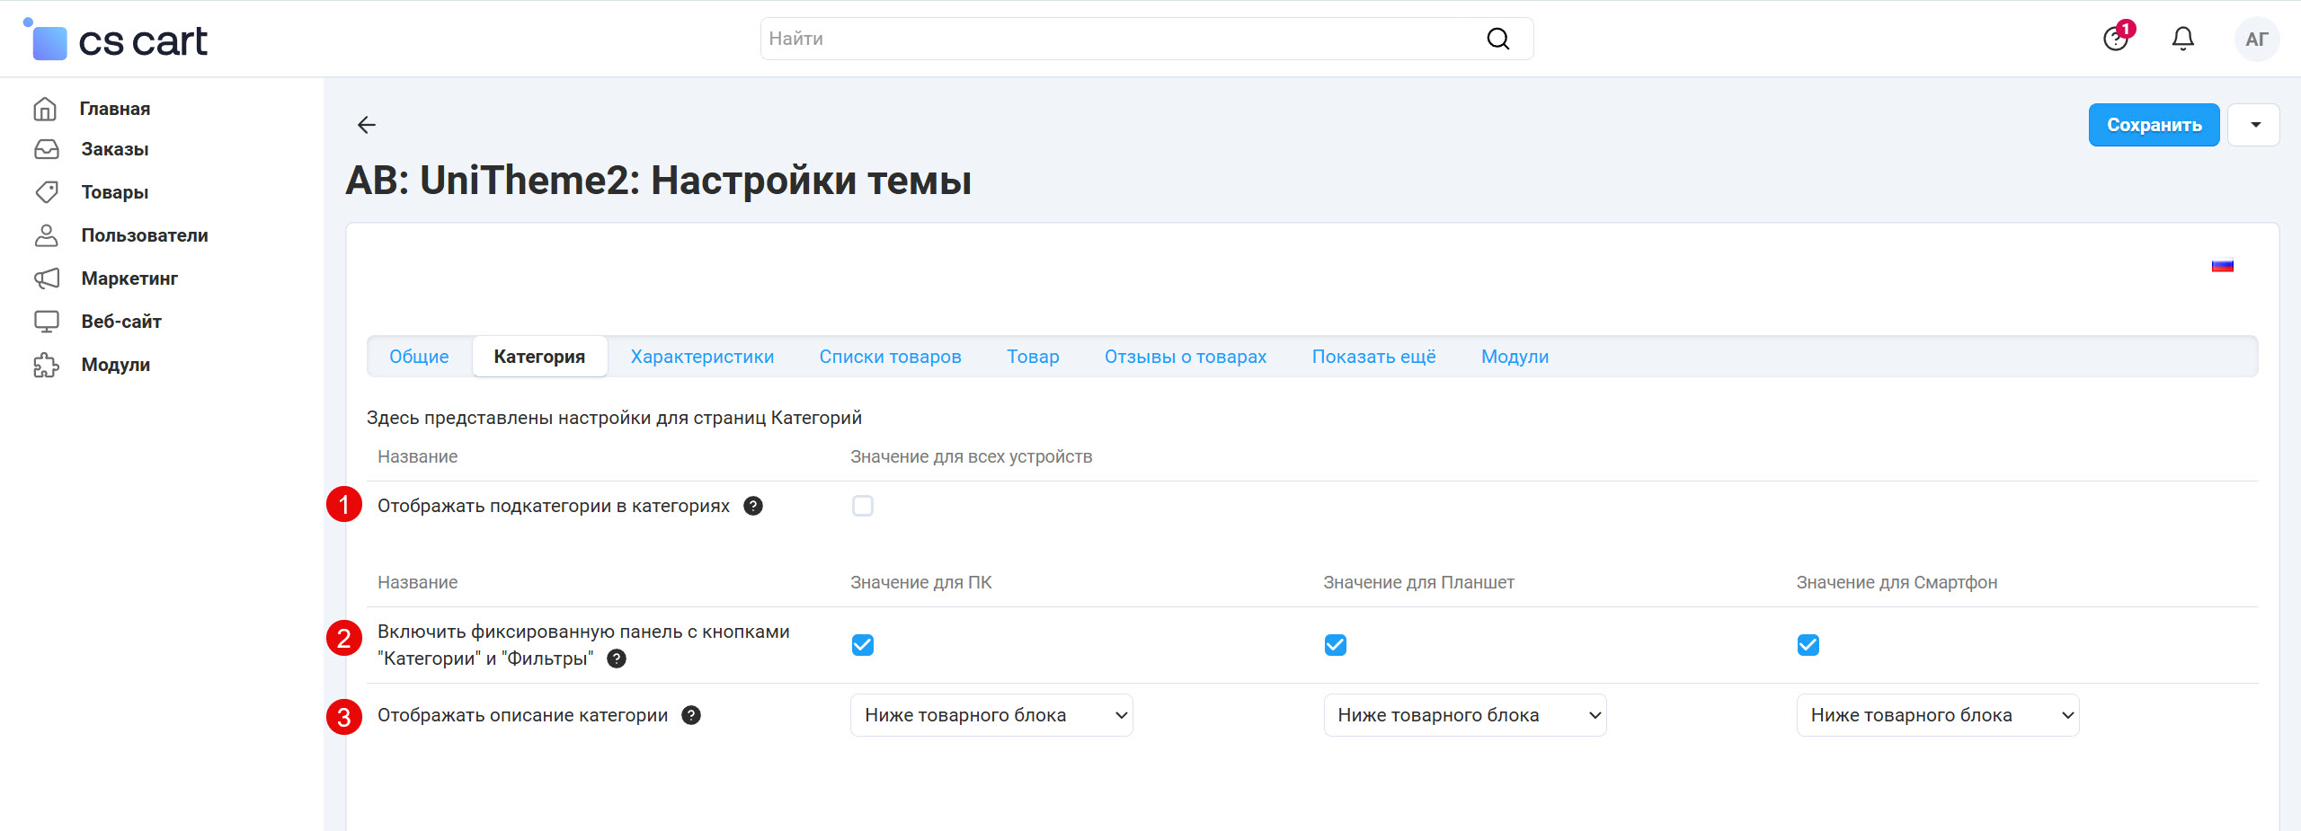2301x831 pixels.
Task: Enable displaying subcategories in categories checkbox
Action: pyautogui.click(x=862, y=506)
